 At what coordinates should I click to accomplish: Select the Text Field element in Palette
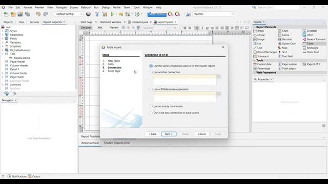click(x=285, y=56)
